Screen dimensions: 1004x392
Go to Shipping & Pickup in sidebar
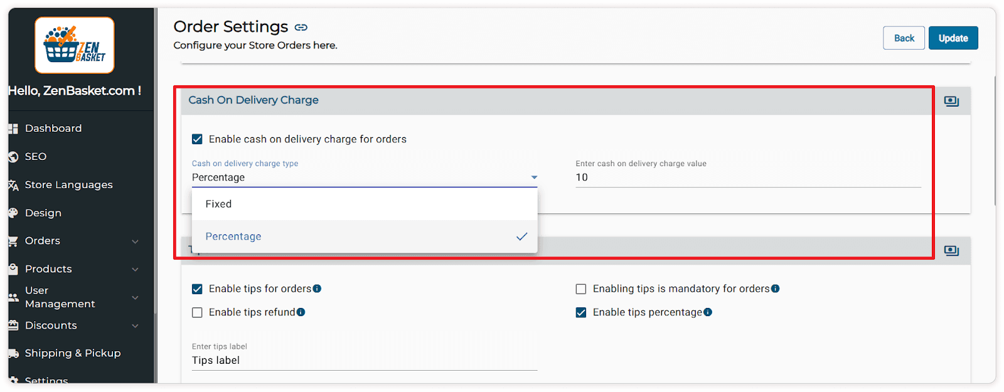click(72, 353)
